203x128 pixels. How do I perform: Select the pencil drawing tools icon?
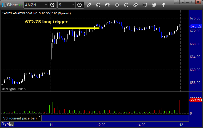pyautogui.click(x=89, y=5)
